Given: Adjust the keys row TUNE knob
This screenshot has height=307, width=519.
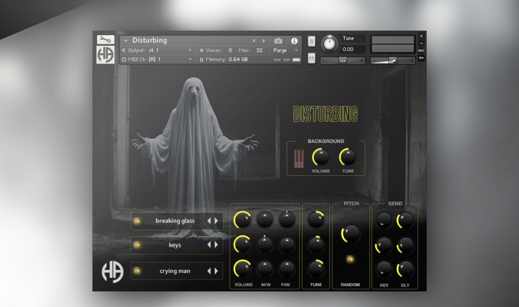Looking at the screenshot, I should pyautogui.click(x=316, y=244).
